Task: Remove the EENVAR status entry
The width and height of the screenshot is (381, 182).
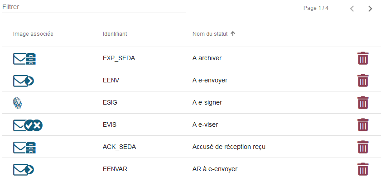Action: coord(363,169)
